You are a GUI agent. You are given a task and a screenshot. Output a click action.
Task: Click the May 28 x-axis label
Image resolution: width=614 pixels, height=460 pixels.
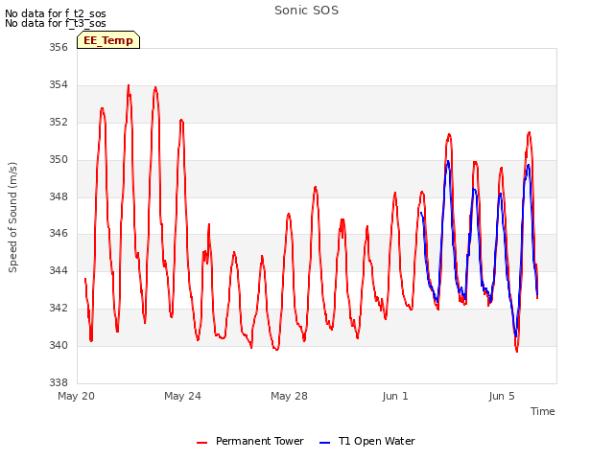(x=289, y=396)
